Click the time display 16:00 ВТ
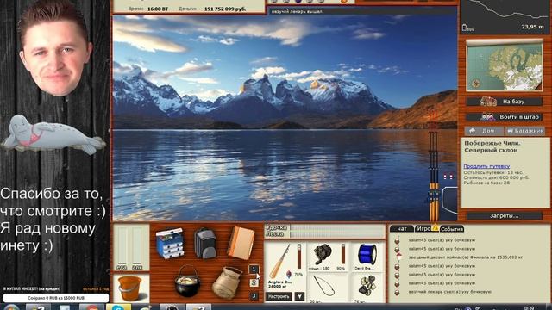 (x=158, y=9)
